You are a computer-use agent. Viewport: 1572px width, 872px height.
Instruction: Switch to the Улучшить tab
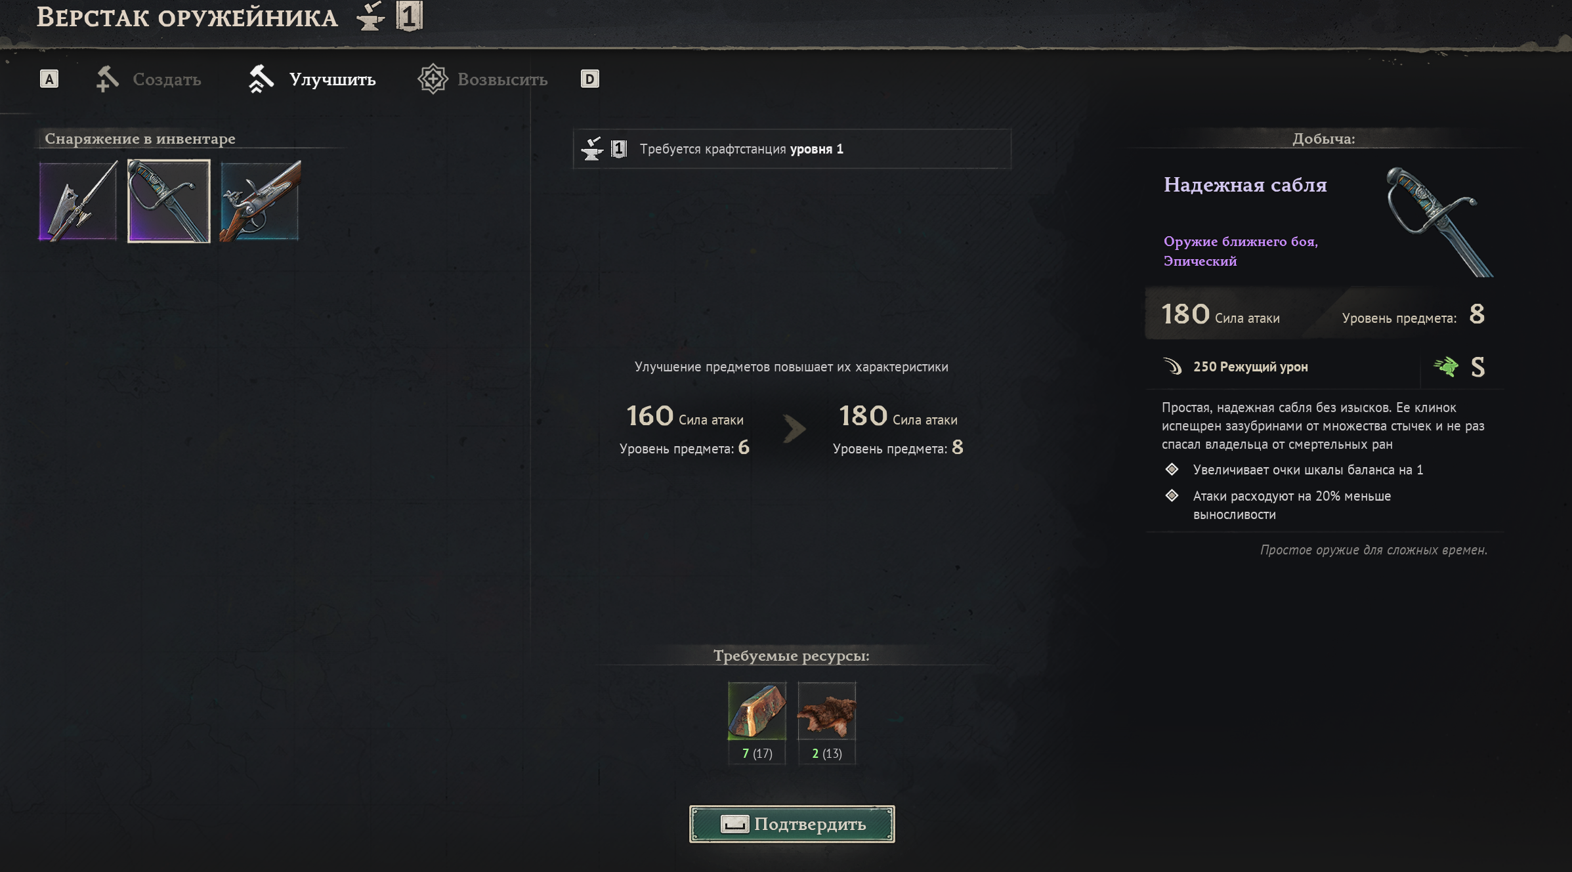click(312, 79)
